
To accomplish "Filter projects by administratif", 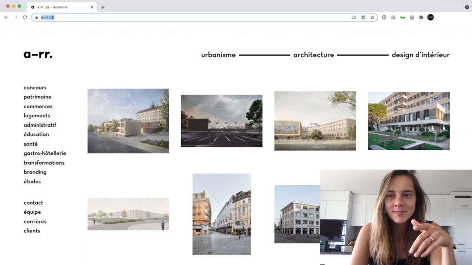I will pos(40,125).
